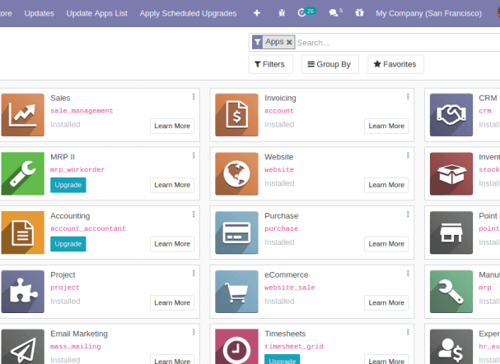Click the Project puzzle piece icon

tap(22, 292)
